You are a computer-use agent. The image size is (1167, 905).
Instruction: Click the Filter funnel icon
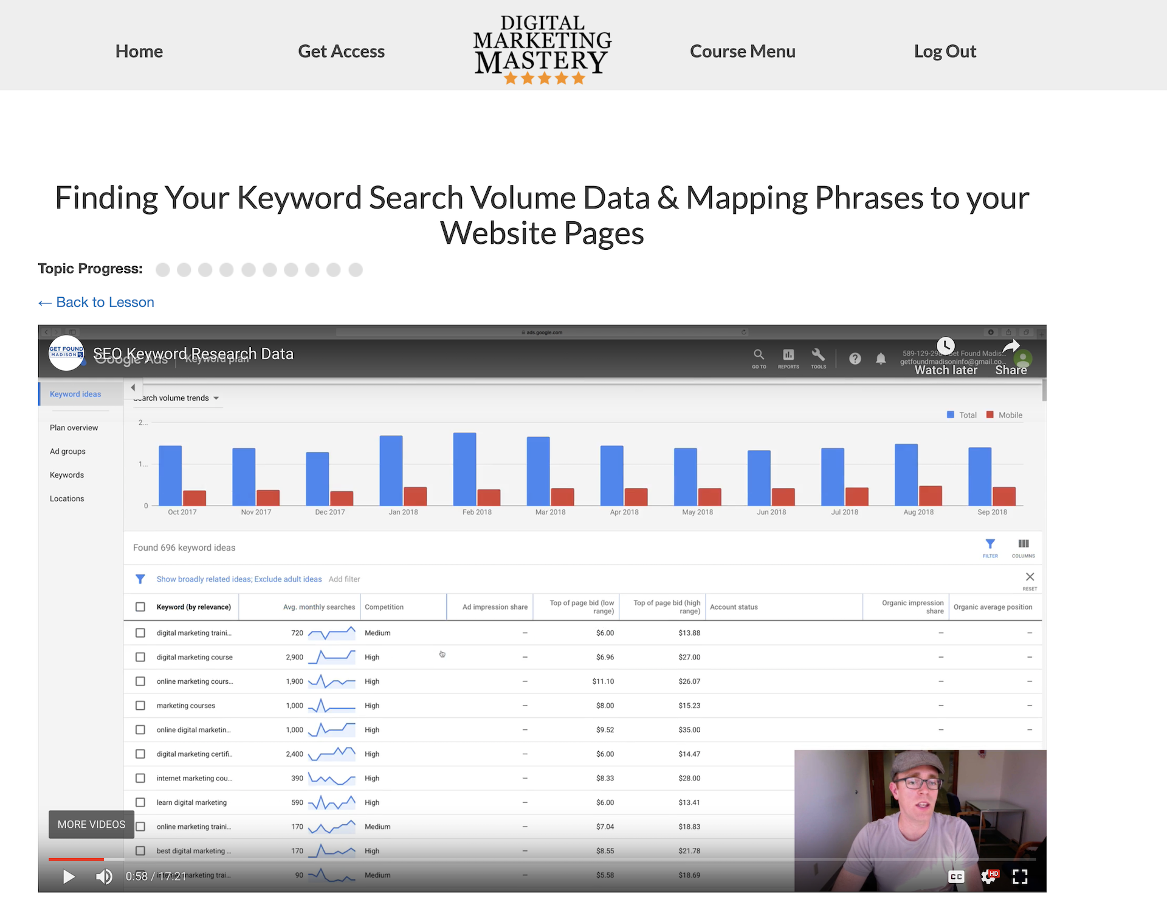click(x=990, y=547)
